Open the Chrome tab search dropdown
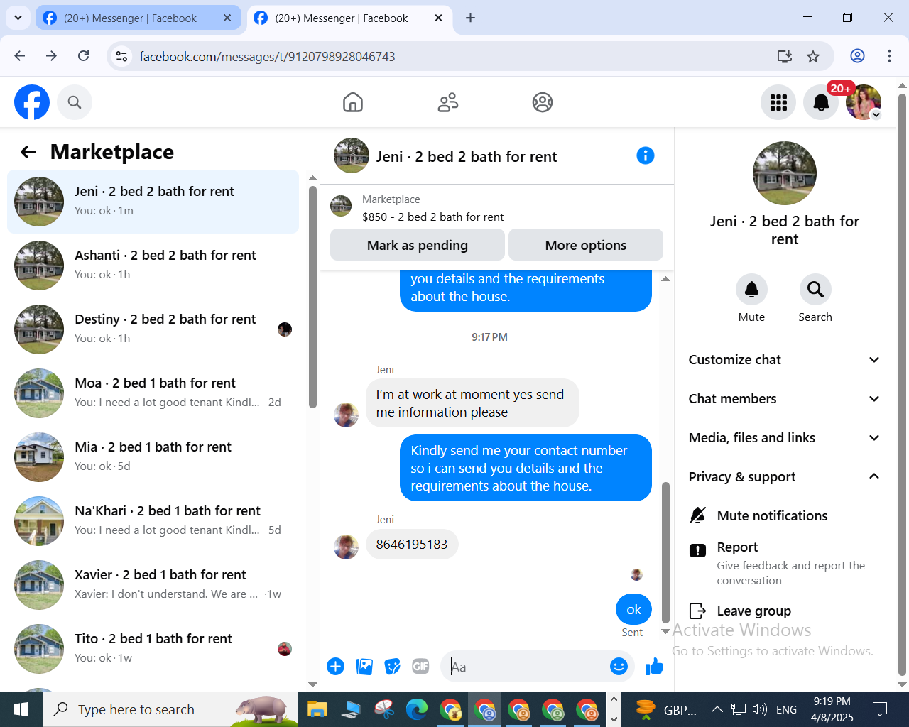This screenshot has width=909, height=727. 18,18
